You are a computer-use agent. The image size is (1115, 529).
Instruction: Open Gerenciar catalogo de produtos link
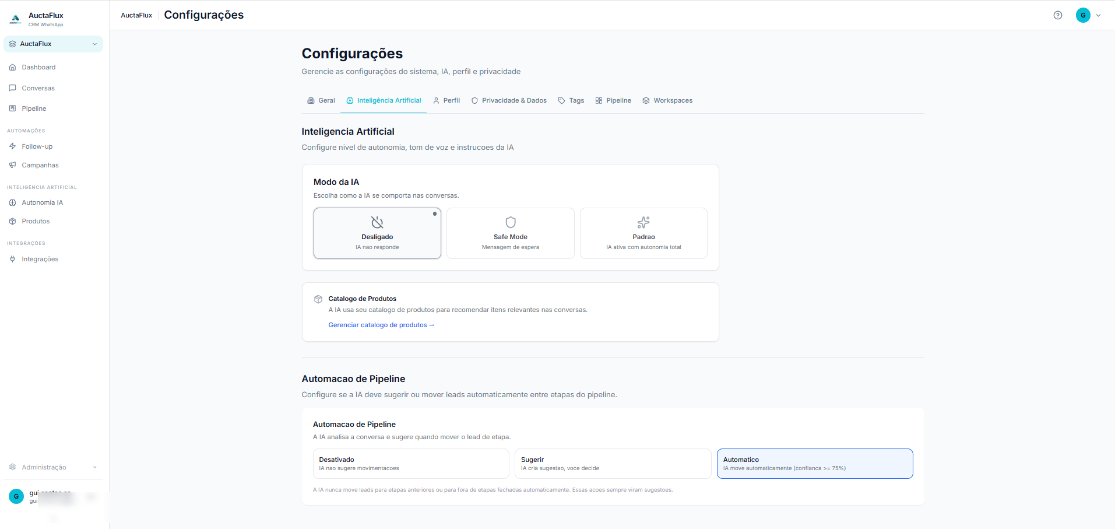pos(381,325)
